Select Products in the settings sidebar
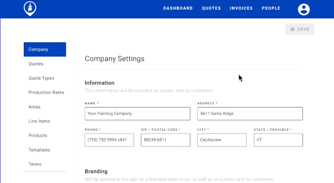 click(38, 136)
